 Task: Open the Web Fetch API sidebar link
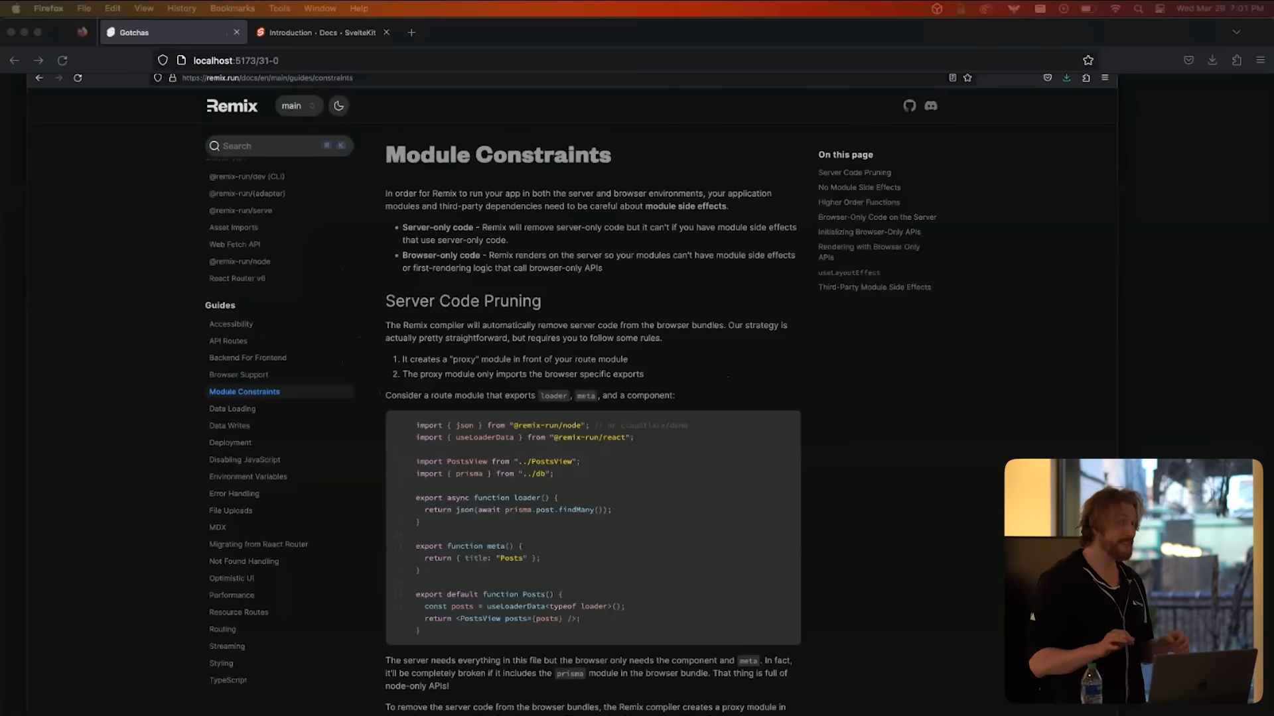coord(235,245)
